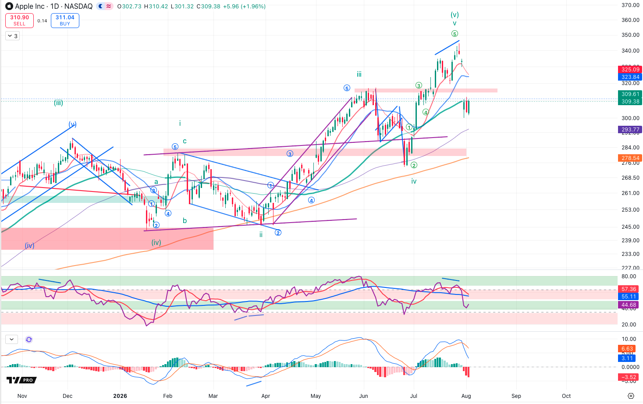Click the purple refresh icon in indicator pane

point(29,340)
